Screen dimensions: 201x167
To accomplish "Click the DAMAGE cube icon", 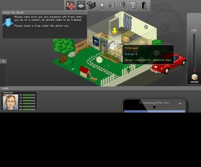I will click(x=194, y=77).
